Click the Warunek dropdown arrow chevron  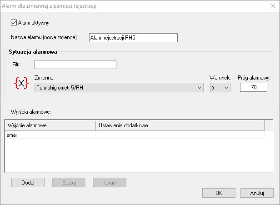click(226, 88)
